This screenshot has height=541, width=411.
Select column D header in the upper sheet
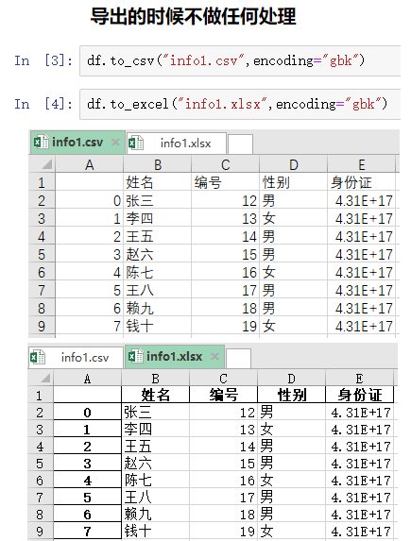point(293,164)
